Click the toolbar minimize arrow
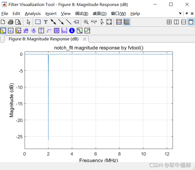The image size is (195, 170). coord(180,13)
